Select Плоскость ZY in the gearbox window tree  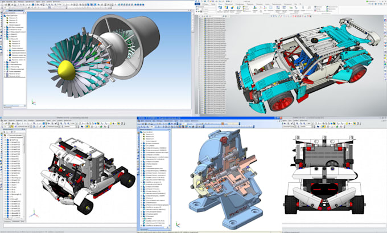[149, 138]
